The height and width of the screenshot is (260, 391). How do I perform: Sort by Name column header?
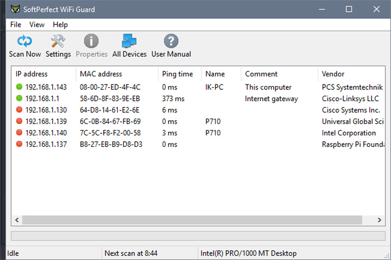click(x=222, y=74)
